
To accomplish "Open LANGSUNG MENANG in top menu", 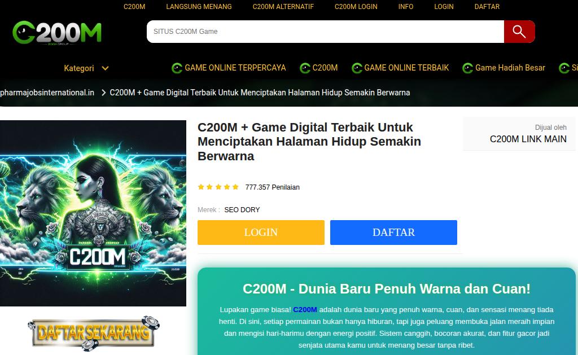I will click(199, 7).
